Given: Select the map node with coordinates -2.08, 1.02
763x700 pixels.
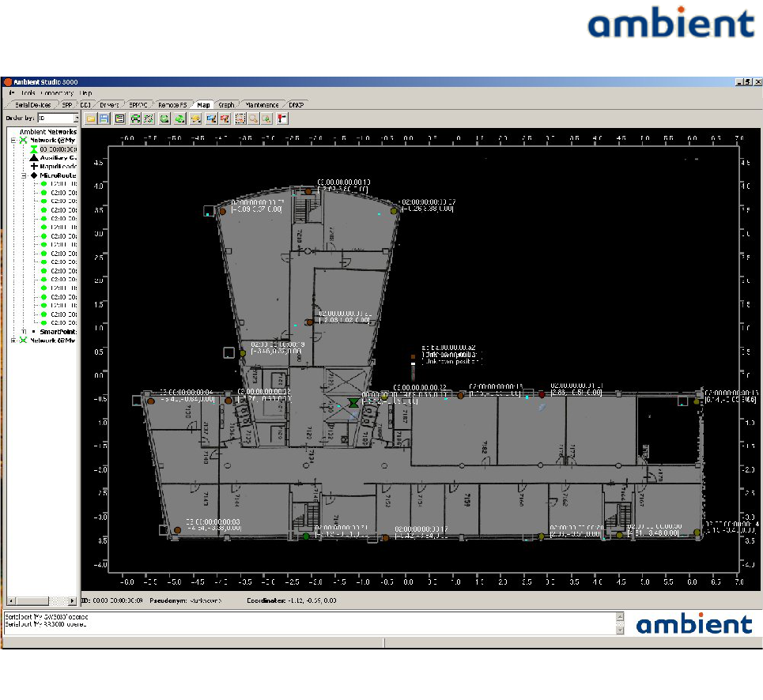Looking at the screenshot, I should (309, 322).
